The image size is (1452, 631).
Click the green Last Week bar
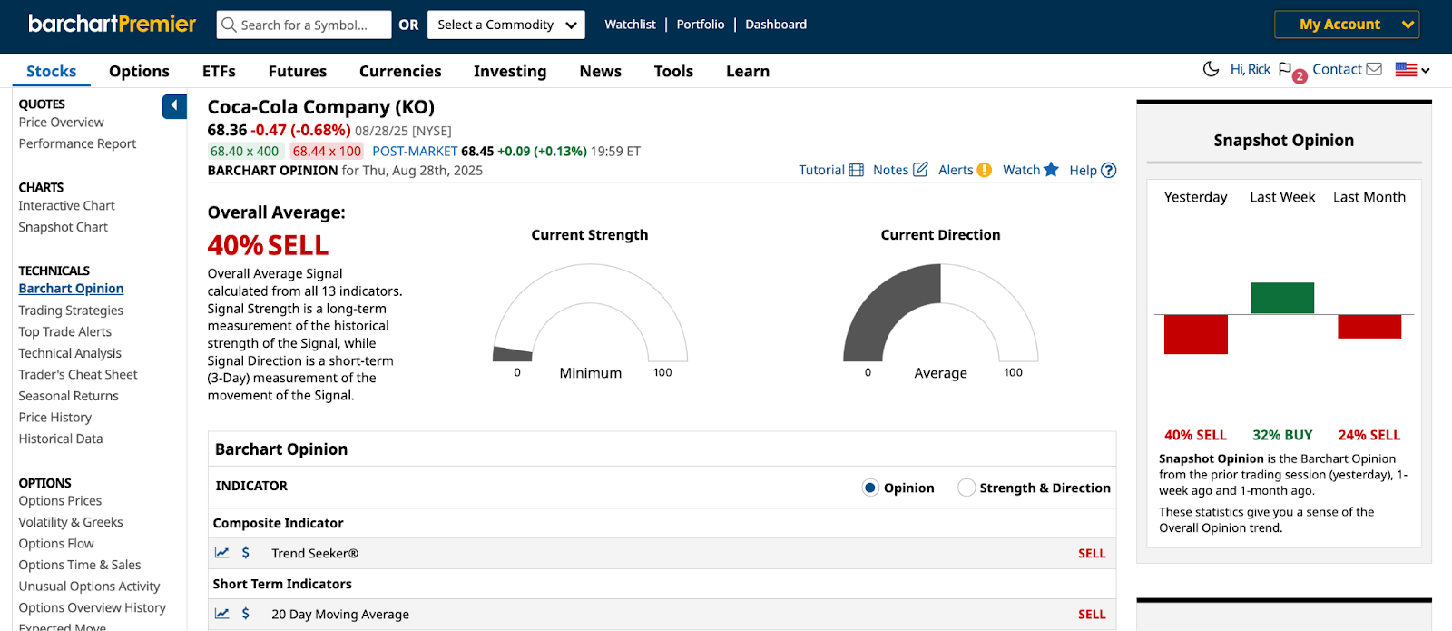click(1282, 298)
